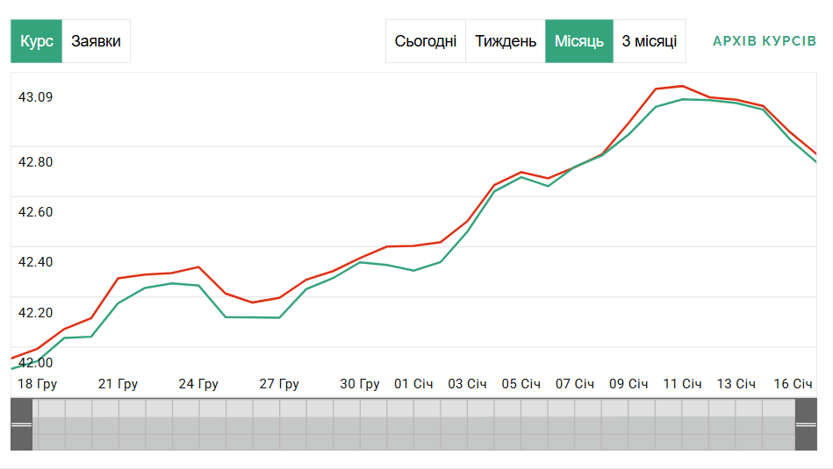This screenshot has width=833, height=469.
Task: Show the Тиждень time range
Action: click(x=505, y=41)
